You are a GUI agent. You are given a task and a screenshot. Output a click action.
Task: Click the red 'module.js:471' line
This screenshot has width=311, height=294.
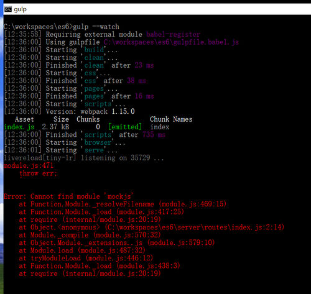point(29,165)
